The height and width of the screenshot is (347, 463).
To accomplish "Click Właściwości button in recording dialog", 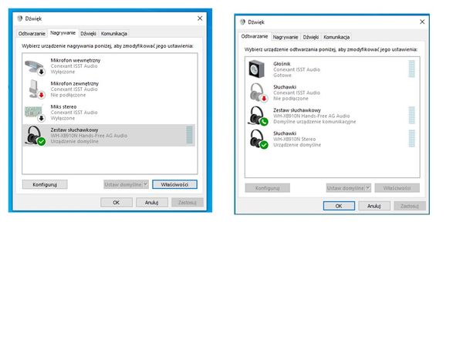I will [x=174, y=185].
